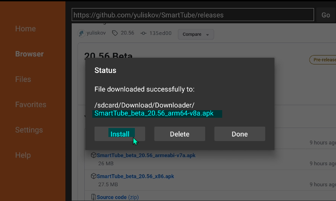Open Help in the sidebar
This screenshot has width=336, height=201.
(23, 155)
